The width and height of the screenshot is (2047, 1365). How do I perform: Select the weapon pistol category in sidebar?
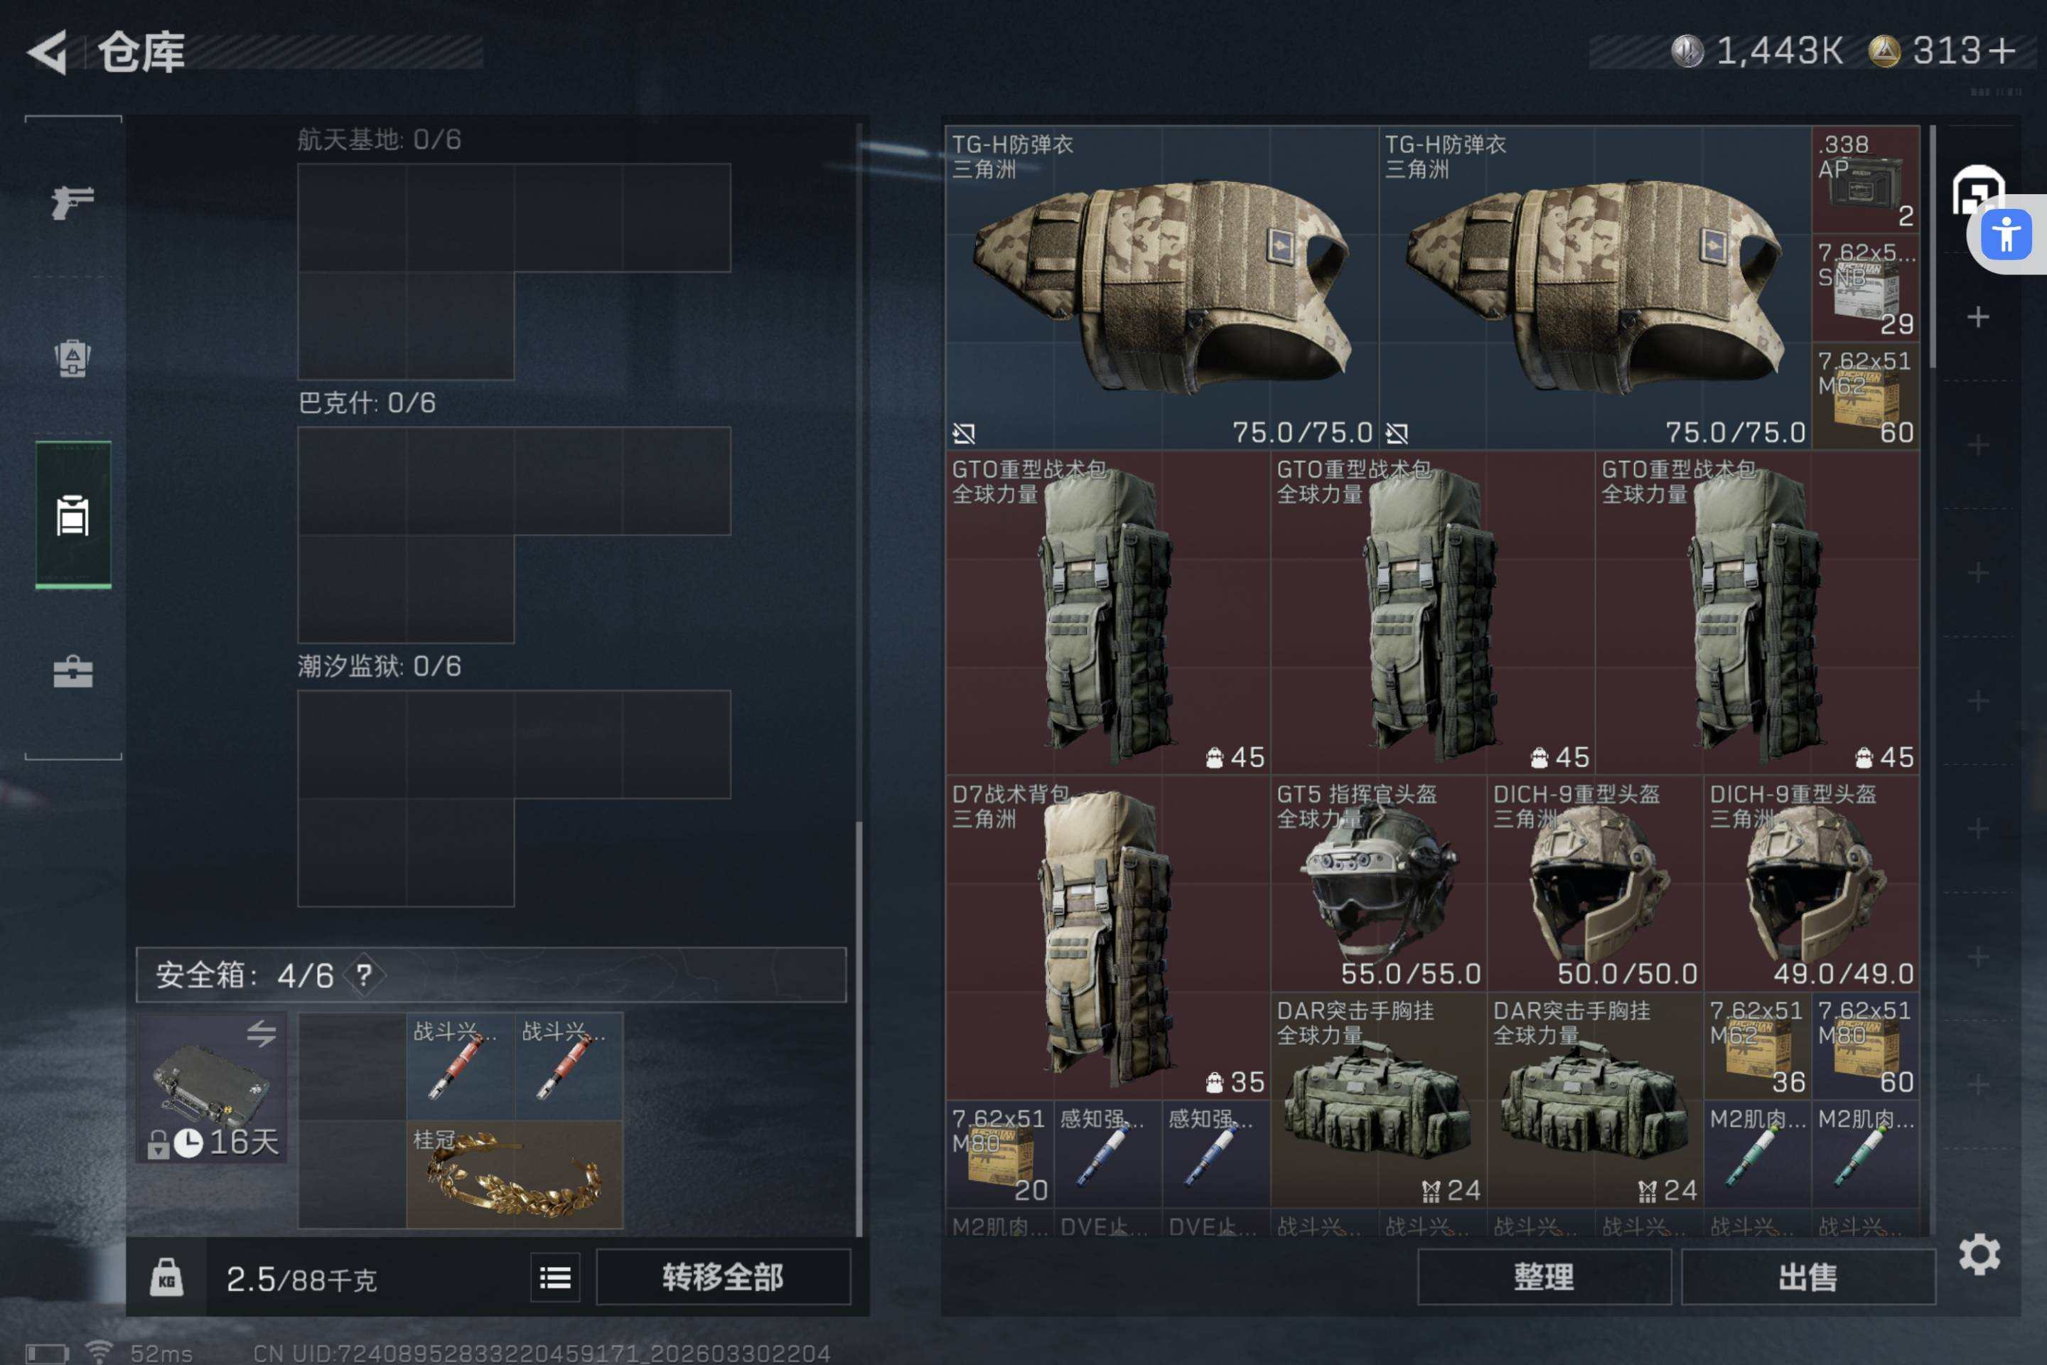coord(73,203)
